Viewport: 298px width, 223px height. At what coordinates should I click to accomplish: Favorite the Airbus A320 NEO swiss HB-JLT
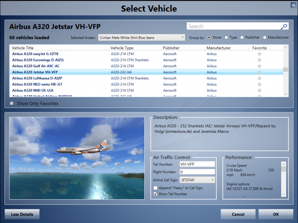pos(259,84)
